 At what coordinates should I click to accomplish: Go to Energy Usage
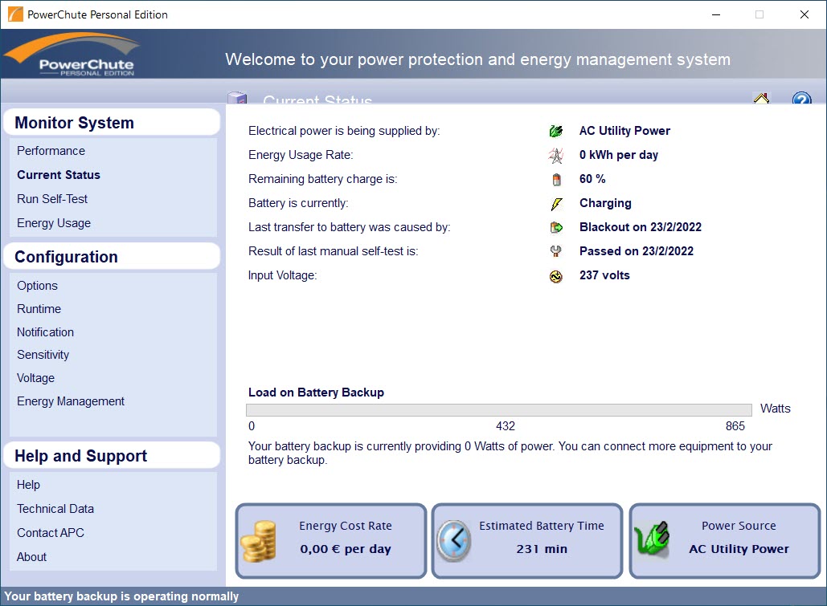[x=54, y=223]
